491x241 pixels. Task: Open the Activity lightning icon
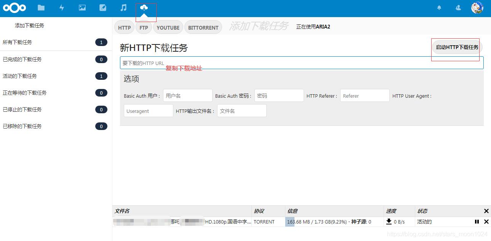coord(61,8)
